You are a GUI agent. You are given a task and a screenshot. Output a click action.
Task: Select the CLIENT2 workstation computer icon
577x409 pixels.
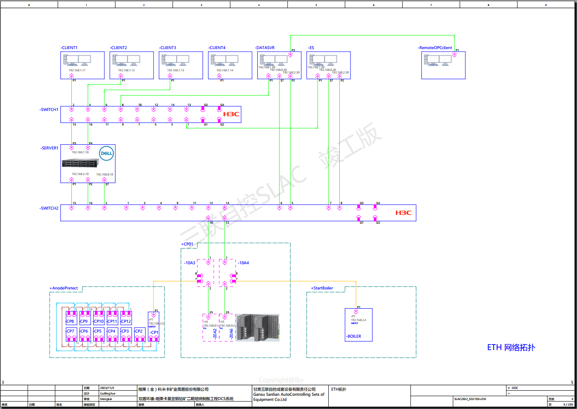pos(126,60)
